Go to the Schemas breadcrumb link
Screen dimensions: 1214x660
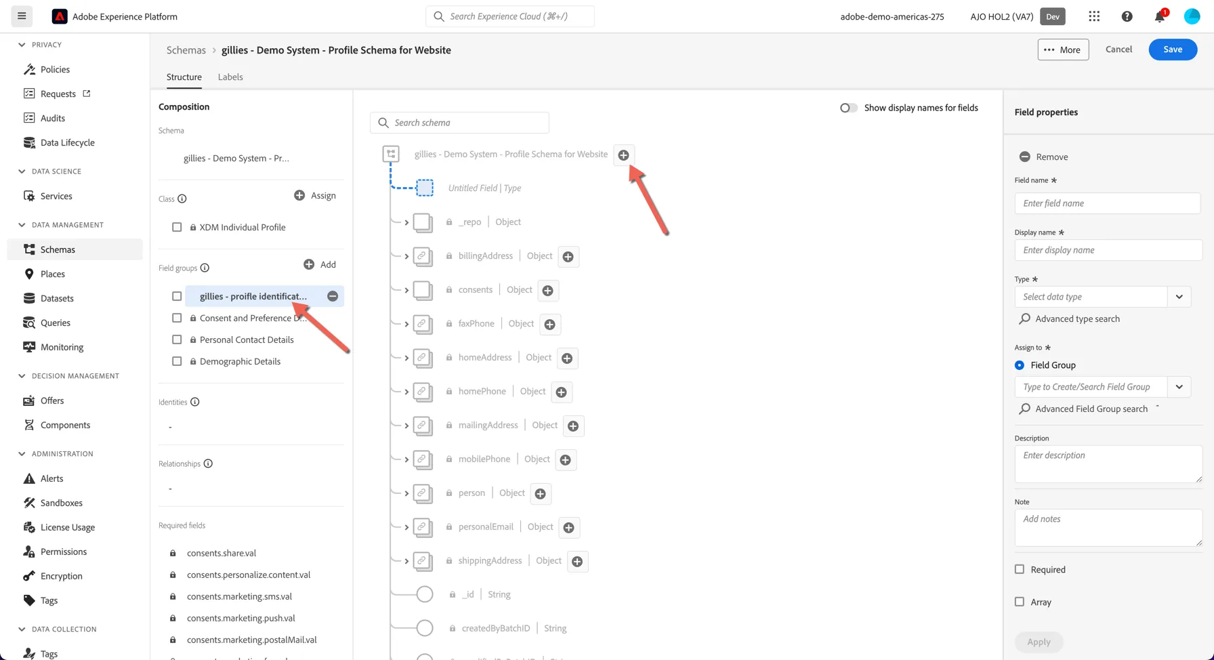(x=186, y=50)
